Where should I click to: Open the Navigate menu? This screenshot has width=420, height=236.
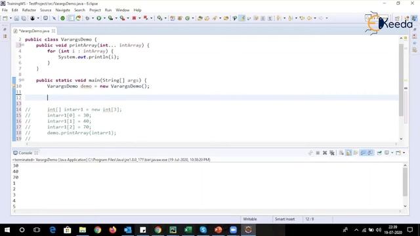point(63,10)
